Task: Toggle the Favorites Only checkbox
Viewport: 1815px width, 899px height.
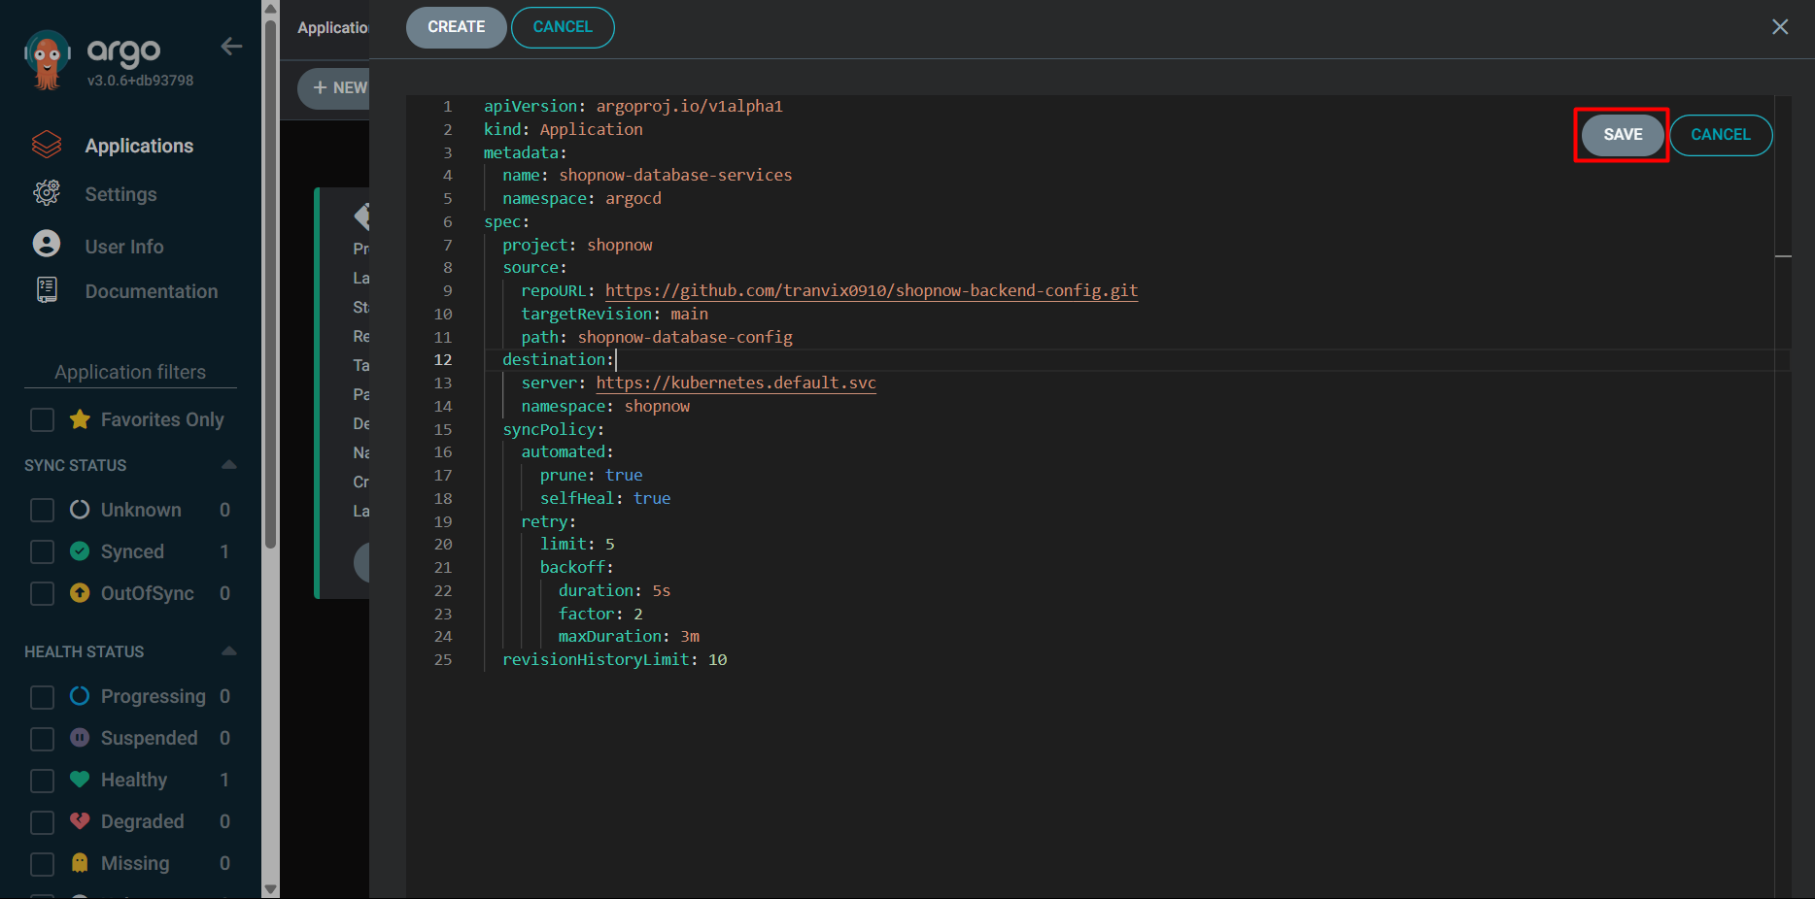Action: pyautogui.click(x=42, y=420)
